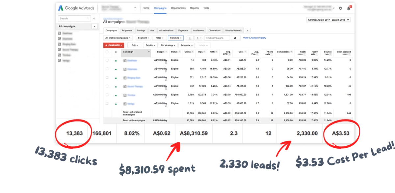
Task: Open the Columns dropdown
Action: pyautogui.click(x=175, y=38)
